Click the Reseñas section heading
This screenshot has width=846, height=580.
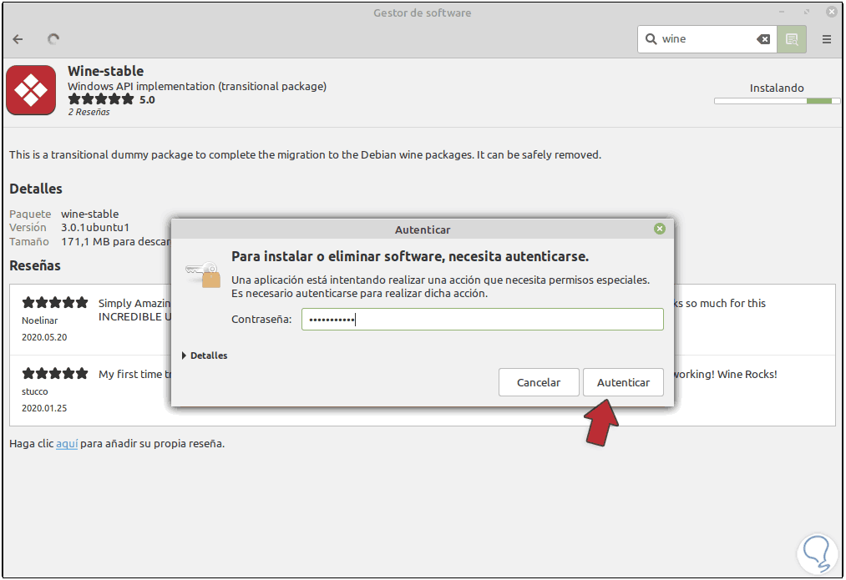(35, 265)
